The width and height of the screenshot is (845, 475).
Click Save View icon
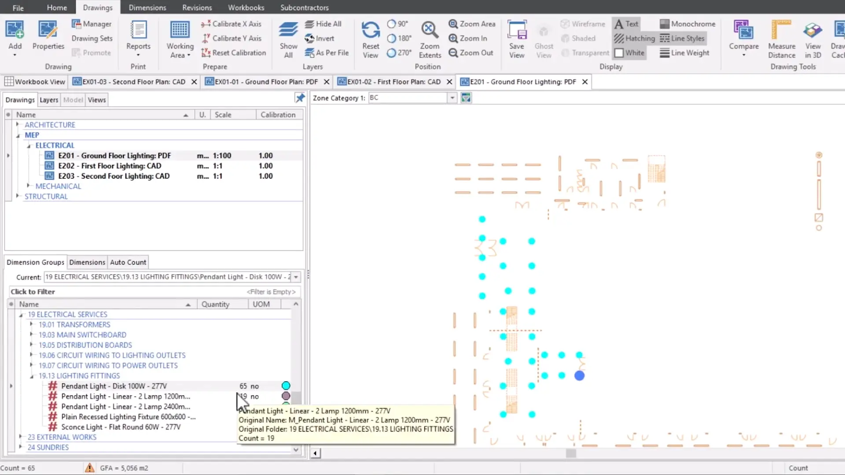pos(517,30)
